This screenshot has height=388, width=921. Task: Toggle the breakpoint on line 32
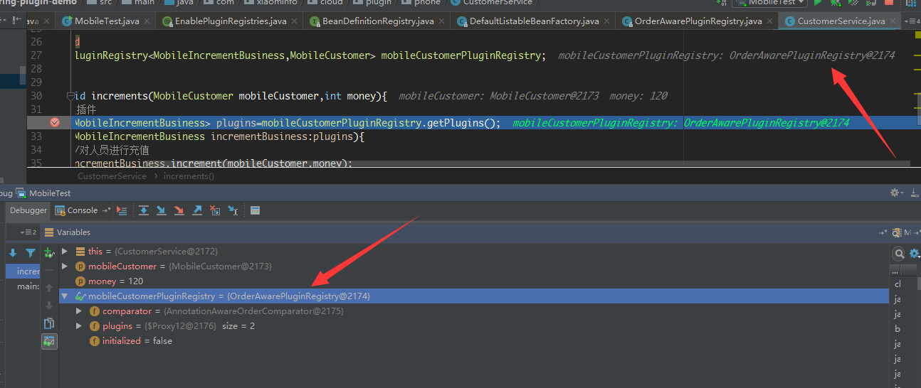click(55, 123)
